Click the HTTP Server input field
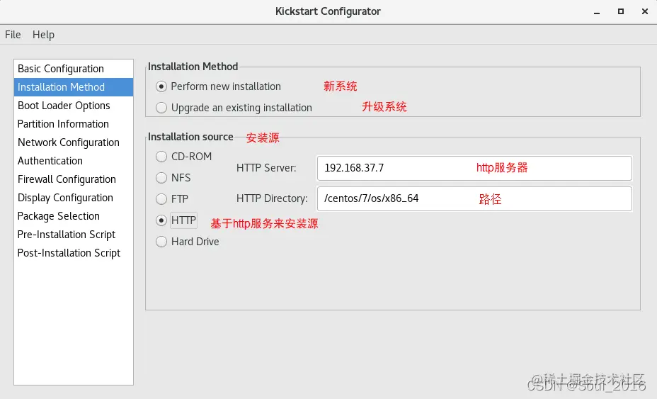Viewport: 657px width, 399px height. pyautogui.click(x=474, y=168)
